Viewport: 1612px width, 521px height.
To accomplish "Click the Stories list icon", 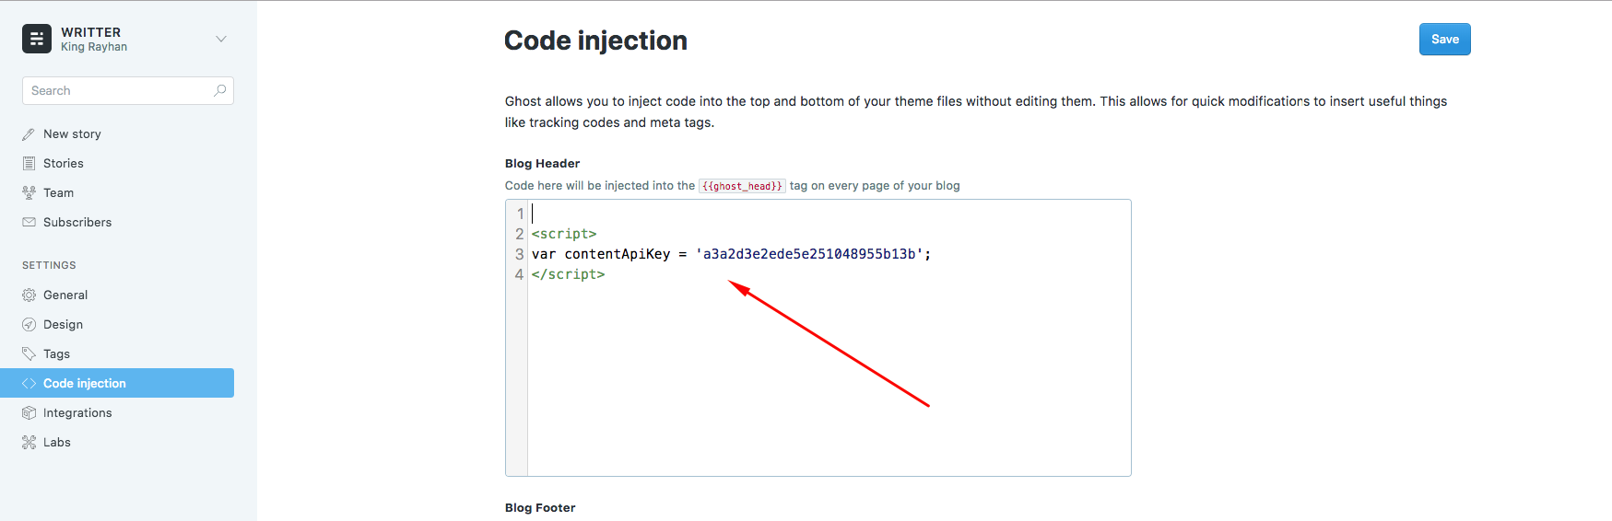I will [x=29, y=163].
